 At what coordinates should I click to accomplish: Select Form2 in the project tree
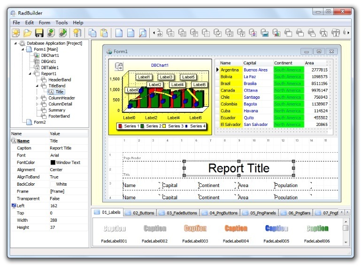(x=39, y=122)
